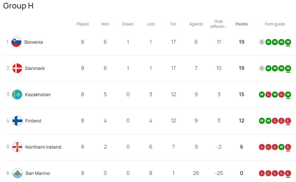The width and height of the screenshot is (296, 182).
Task: Click Slovenia's grey draw form badge
Action: [x=262, y=42]
